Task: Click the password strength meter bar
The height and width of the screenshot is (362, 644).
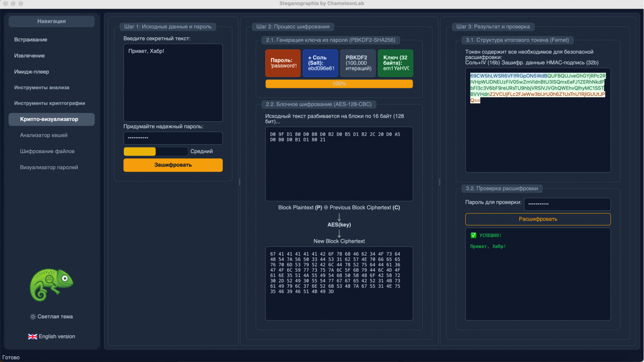Action: coord(156,151)
